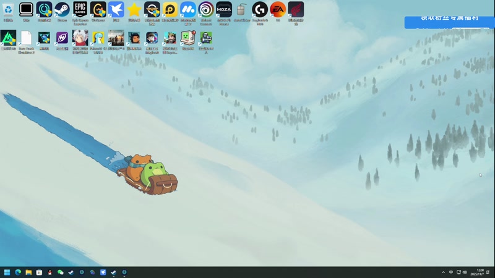Screen dimensions: 495x278
Task: Switch to the running Steam taskbar window
Action: (114, 272)
